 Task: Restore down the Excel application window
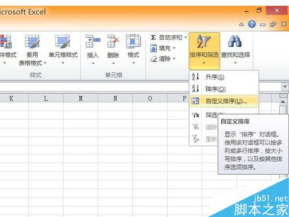tap(260, 10)
